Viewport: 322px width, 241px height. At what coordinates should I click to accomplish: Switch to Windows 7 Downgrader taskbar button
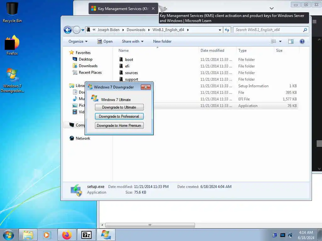click(106, 235)
